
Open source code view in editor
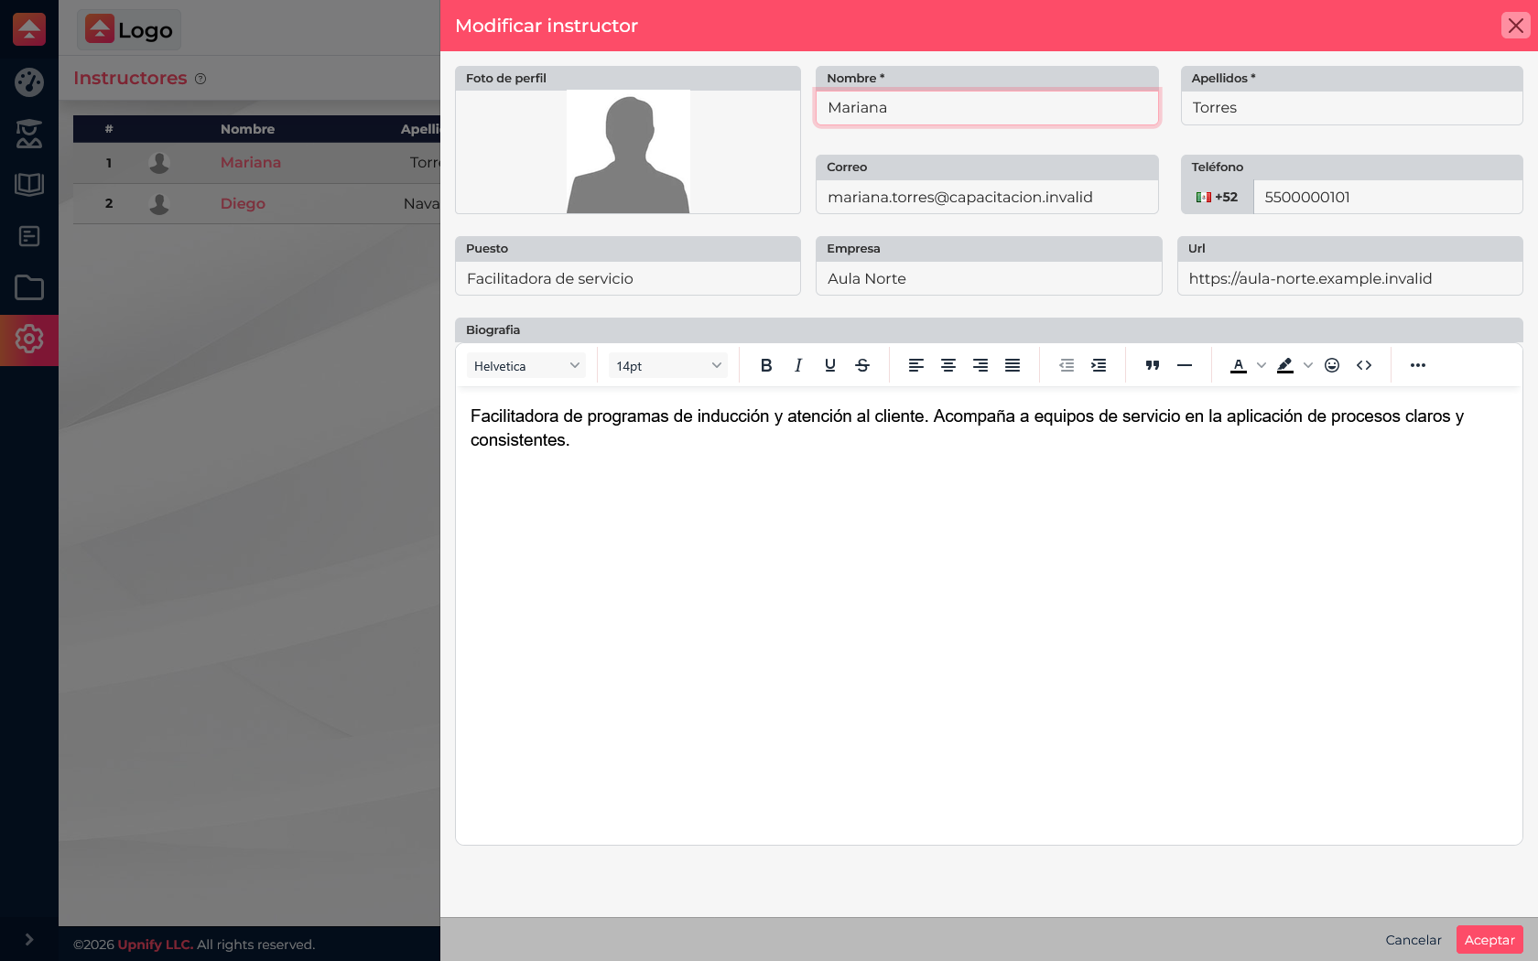click(1364, 365)
